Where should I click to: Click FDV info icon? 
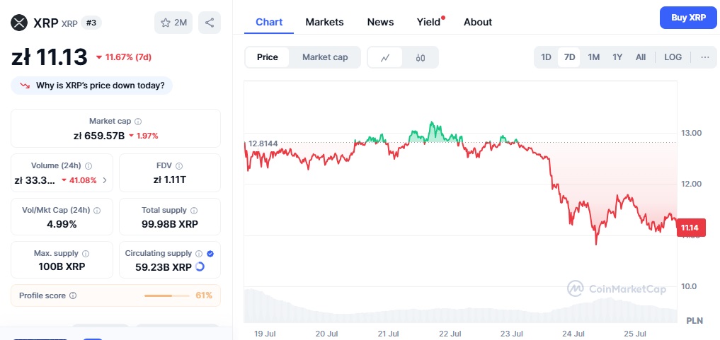[x=180, y=166]
